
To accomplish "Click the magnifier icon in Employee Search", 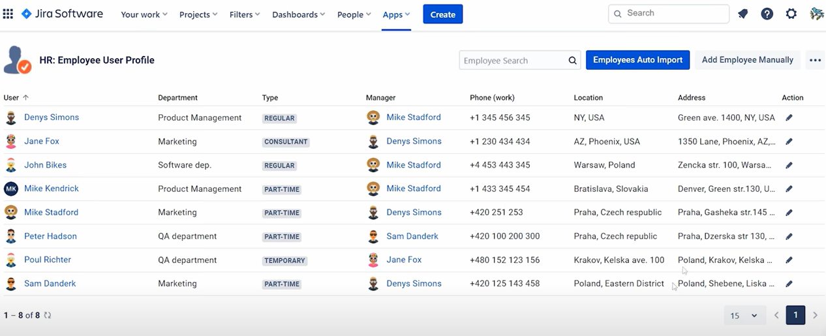I will point(572,61).
